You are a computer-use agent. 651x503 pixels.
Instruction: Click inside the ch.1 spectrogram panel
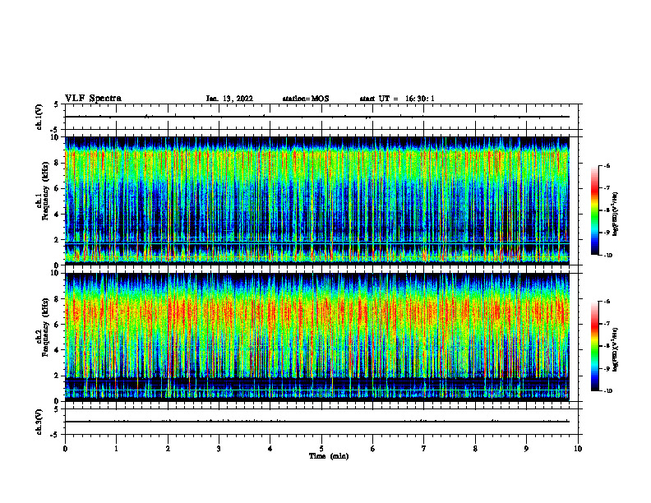[x=317, y=201]
